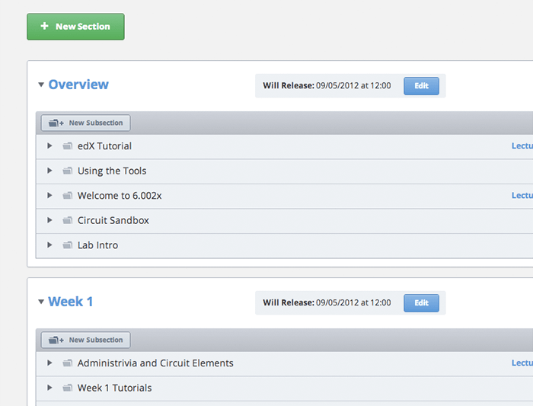Open the Overview section title link
The image size is (533, 406).
click(78, 85)
